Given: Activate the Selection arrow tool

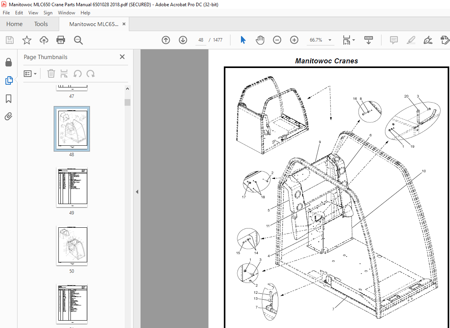Looking at the screenshot, I should click(243, 40).
